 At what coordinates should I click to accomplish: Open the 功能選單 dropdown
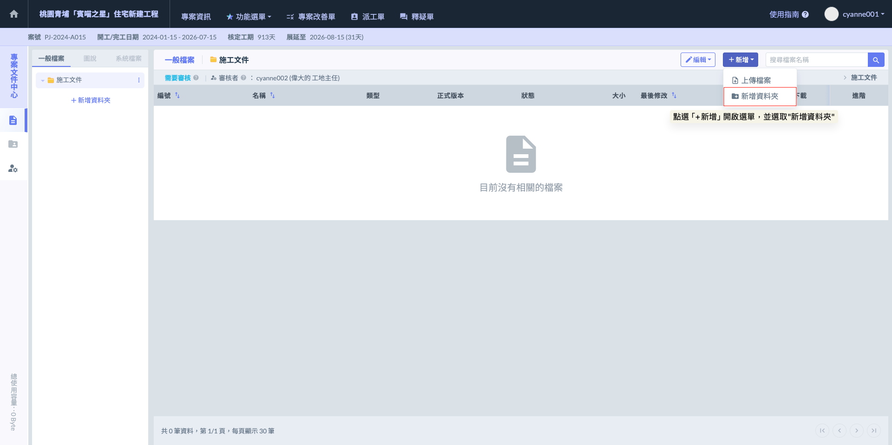pyautogui.click(x=249, y=17)
